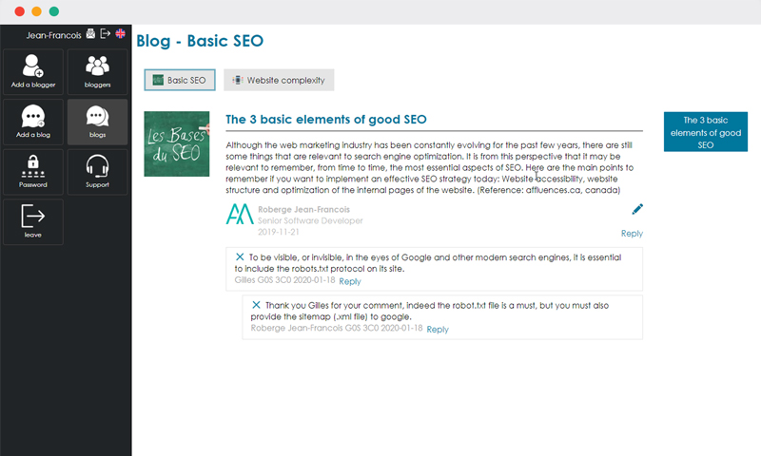
Task: Click the small logout icon beside username
Action: click(x=106, y=33)
